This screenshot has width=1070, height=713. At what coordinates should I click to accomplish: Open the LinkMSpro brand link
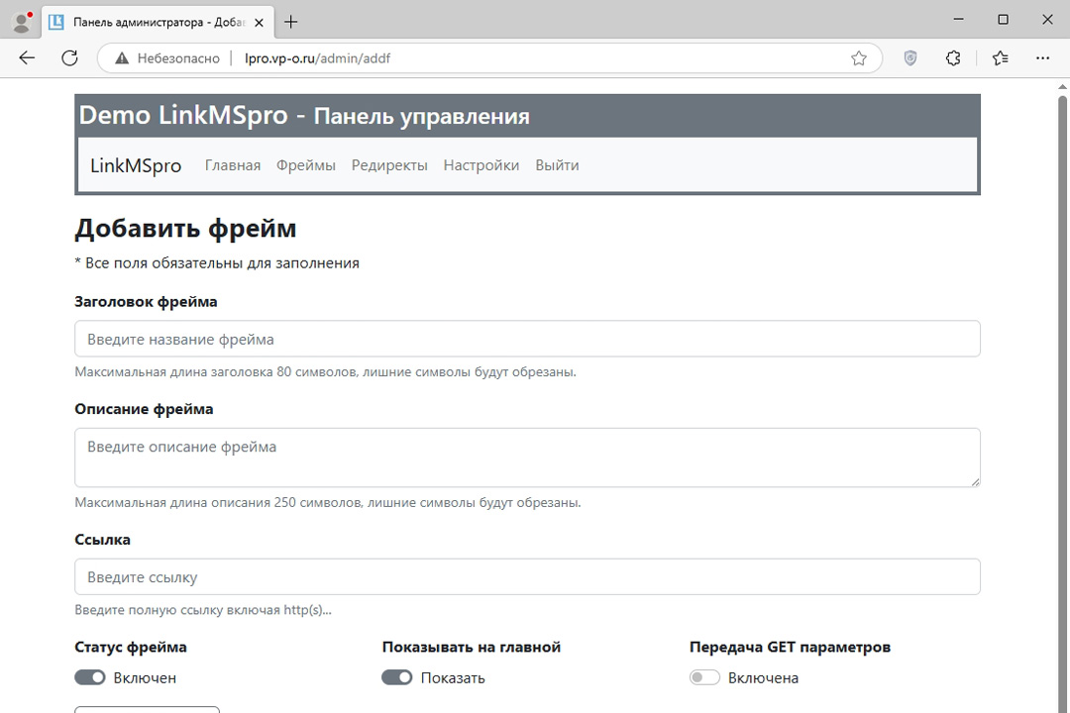136,165
